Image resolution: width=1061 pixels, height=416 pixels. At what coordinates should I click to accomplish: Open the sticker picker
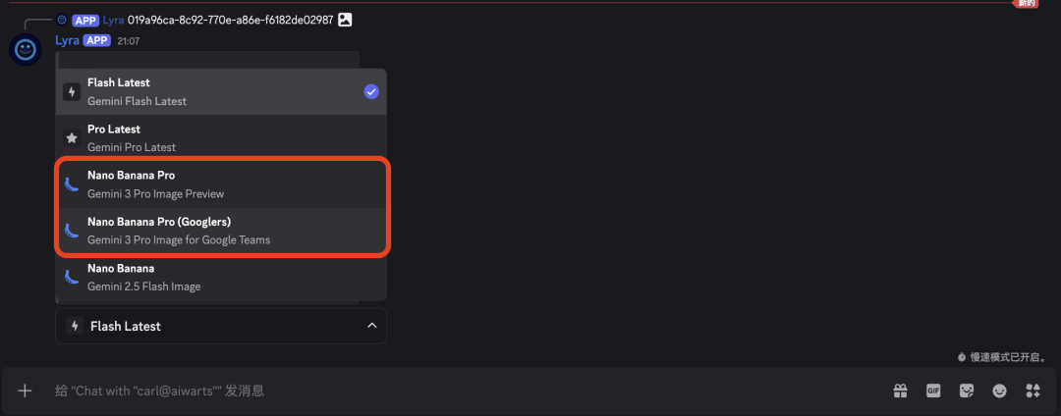tap(967, 390)
